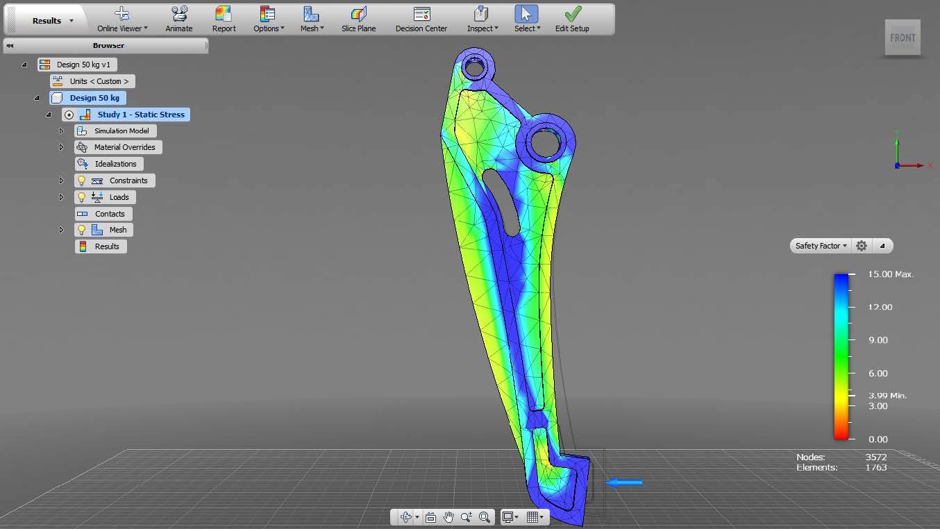Click the Simulation Model icon
940x529 pixels.
[82, 131]
